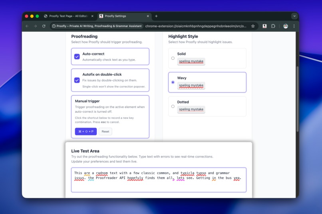Open the Chrome profile avatar
This screenshot has width=322, height=214.
pos(286,26)
